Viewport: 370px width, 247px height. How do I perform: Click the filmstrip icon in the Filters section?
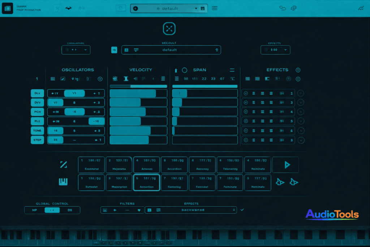click(x=106, y=210)
